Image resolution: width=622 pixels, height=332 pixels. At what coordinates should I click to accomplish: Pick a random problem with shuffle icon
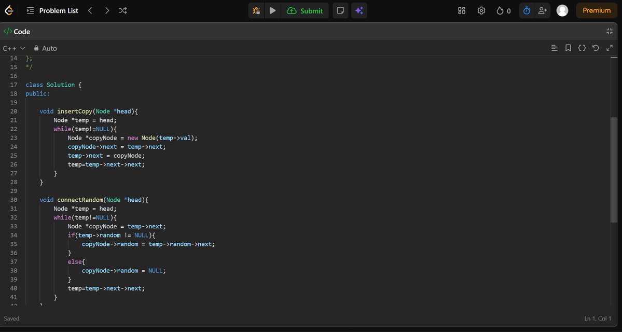click(x=123, y=10)
